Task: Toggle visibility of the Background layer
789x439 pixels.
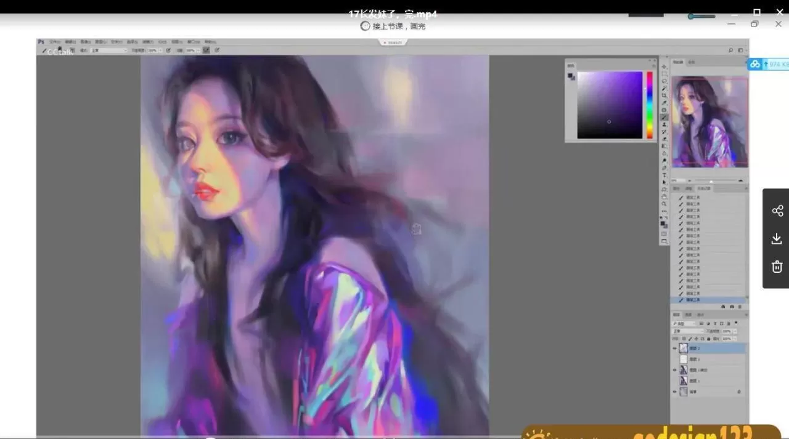Action: coord(674,392)
